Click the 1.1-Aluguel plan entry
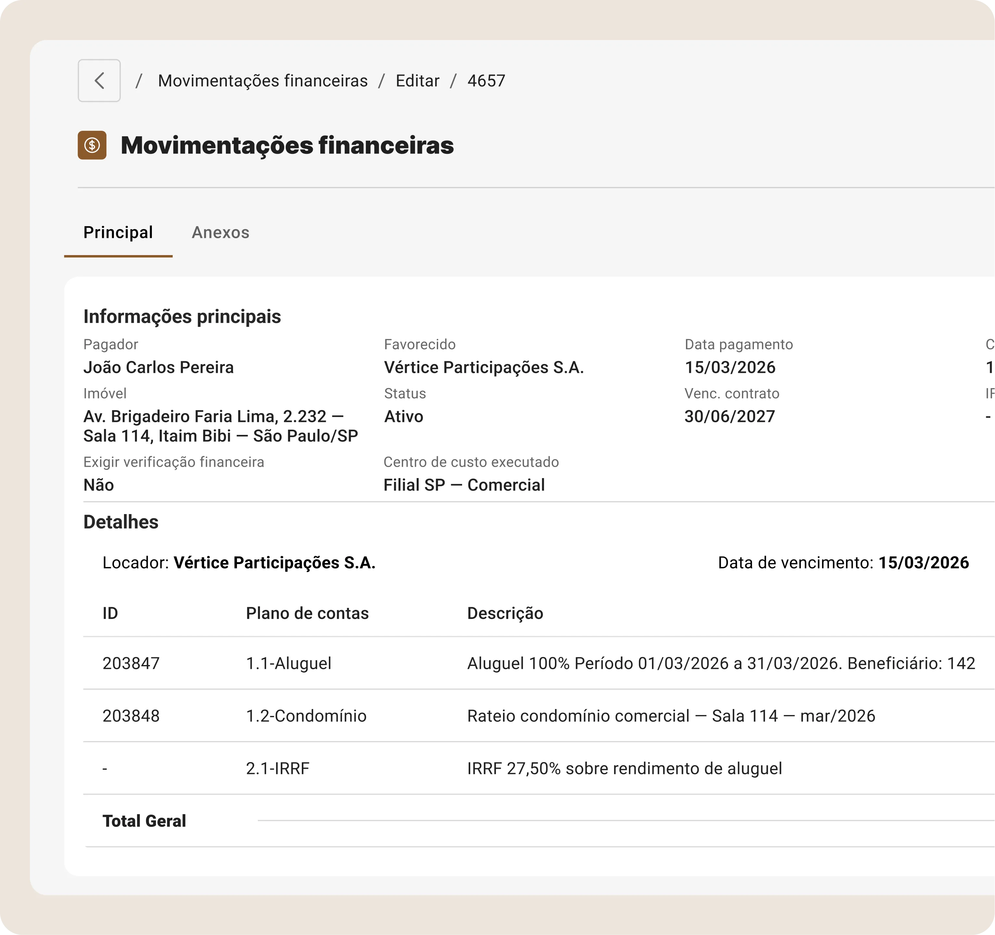The width and height of the screenshot is (995, 935). (x=289, y=663)
